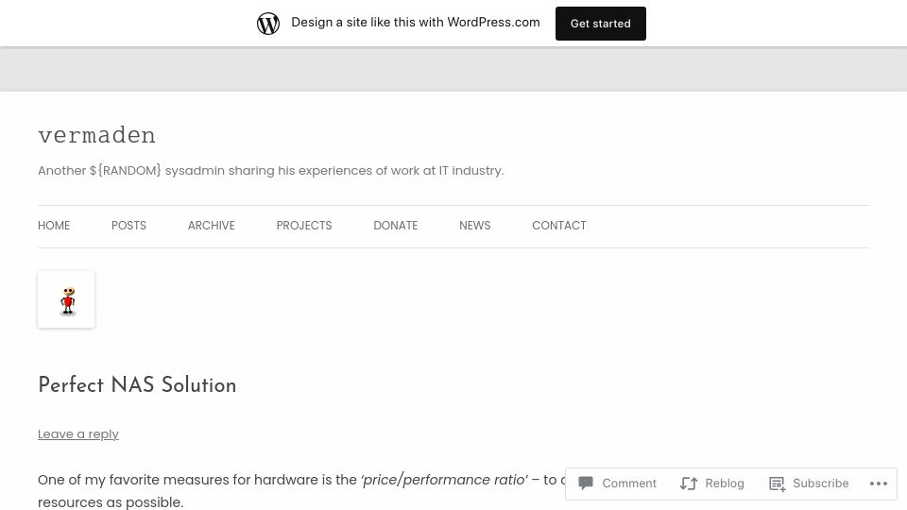
Task: Click the Comment speech bubble icon
Action: [x=586, y=483]
